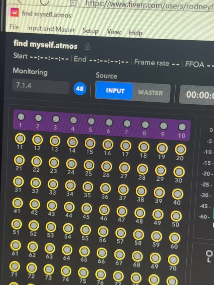Click the L speaker indicator circle

[209, 253]
